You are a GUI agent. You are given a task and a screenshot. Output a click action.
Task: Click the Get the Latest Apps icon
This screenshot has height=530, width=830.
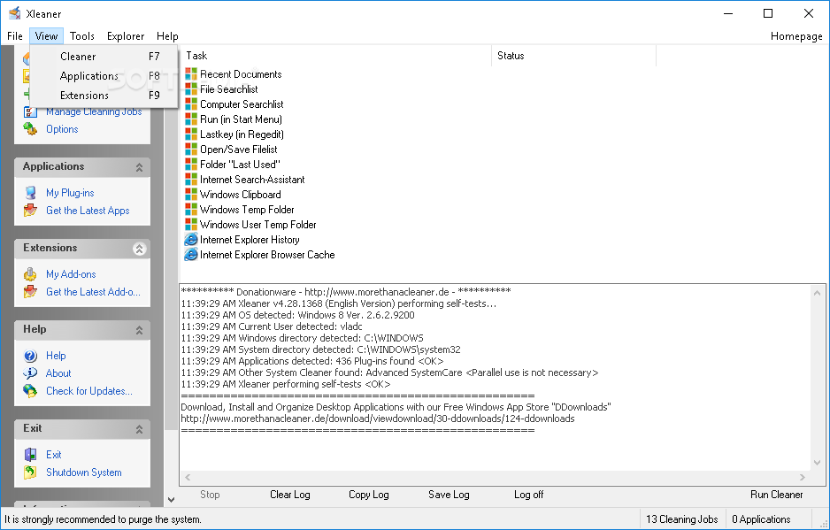pyautogui.click(x=30, y=211)
